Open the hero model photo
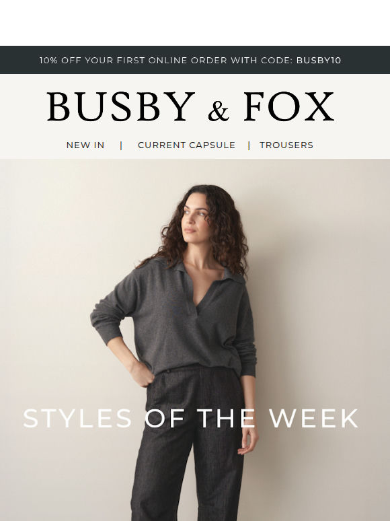390x521 pixels. pyautogui.click(x=195, y=340)
